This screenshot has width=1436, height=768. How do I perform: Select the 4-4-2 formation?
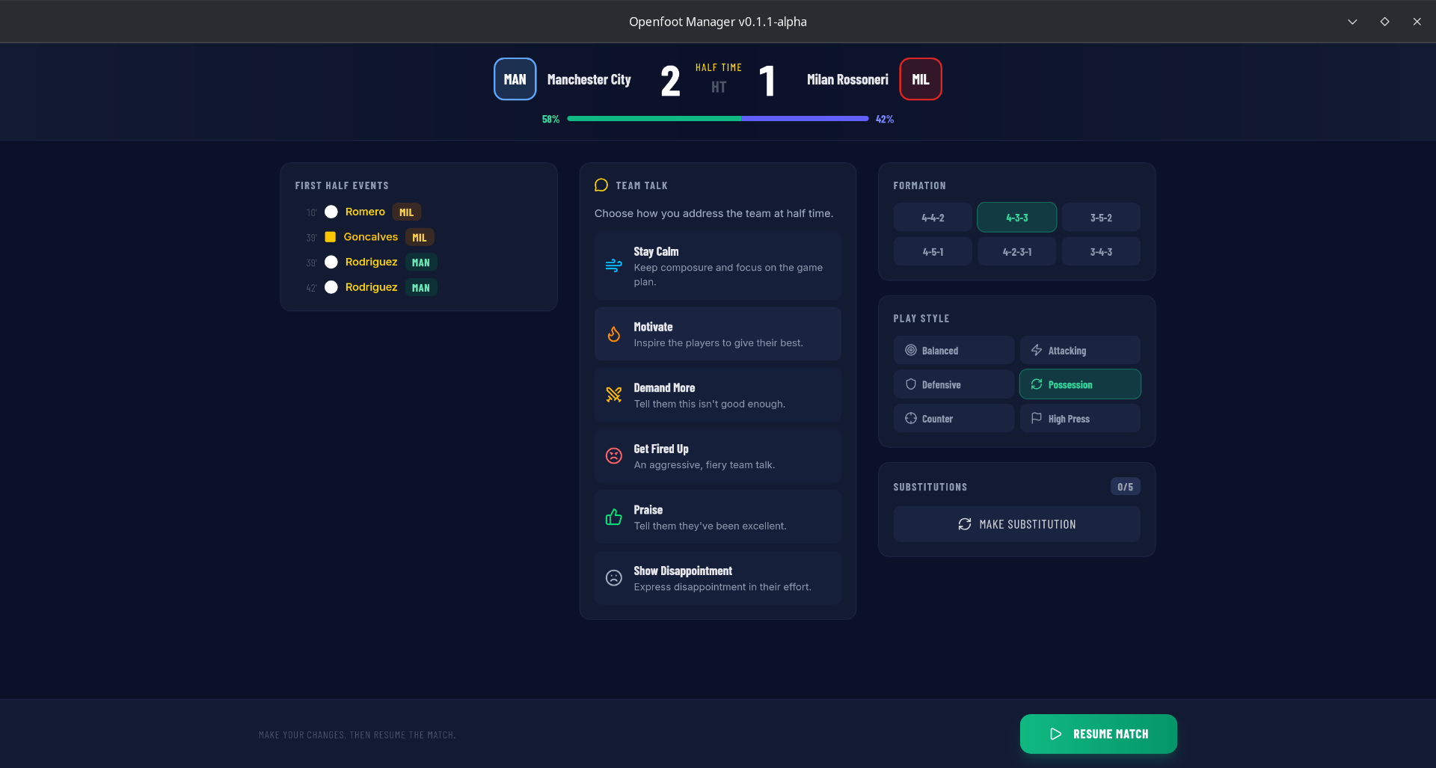pyautogui.click(x=933, y=218)
